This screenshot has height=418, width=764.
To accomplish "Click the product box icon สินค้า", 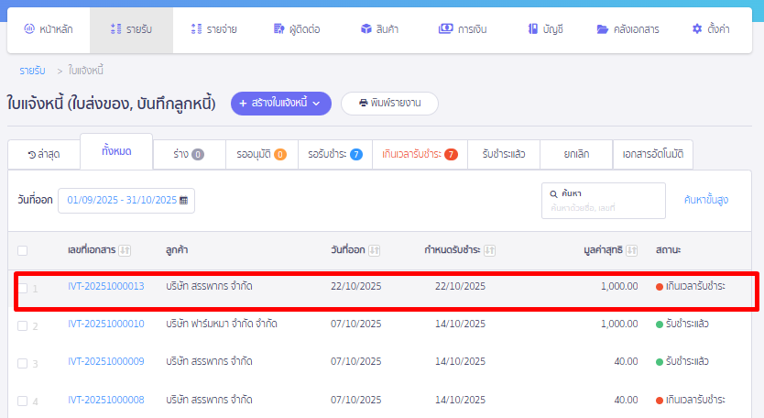I will (x=365, y=29).
